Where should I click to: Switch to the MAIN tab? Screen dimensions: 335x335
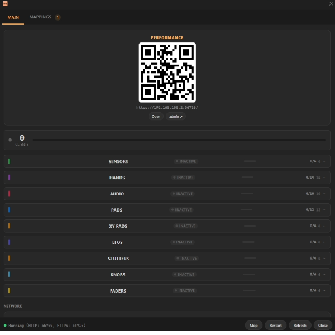(x=13, y=17)
